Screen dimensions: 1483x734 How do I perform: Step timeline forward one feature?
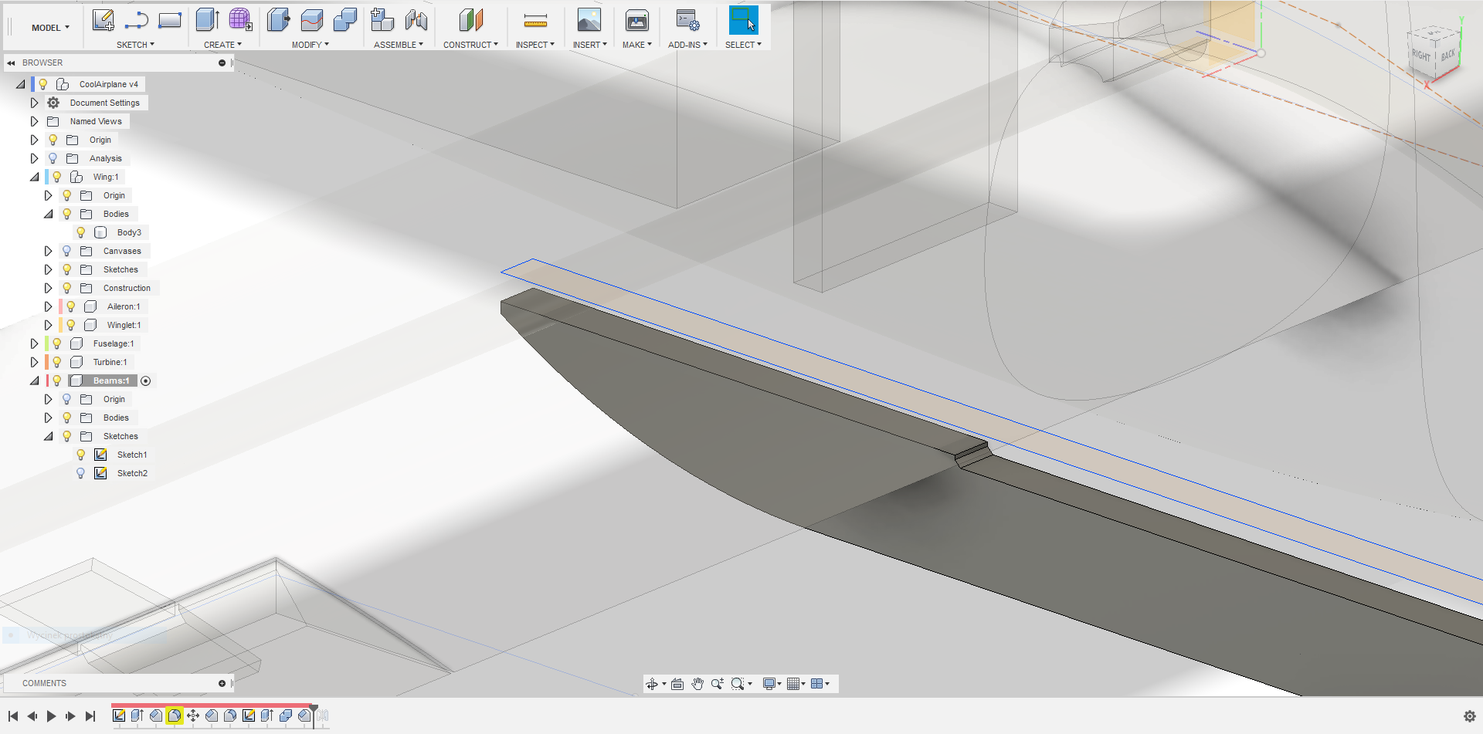(70, 716)
